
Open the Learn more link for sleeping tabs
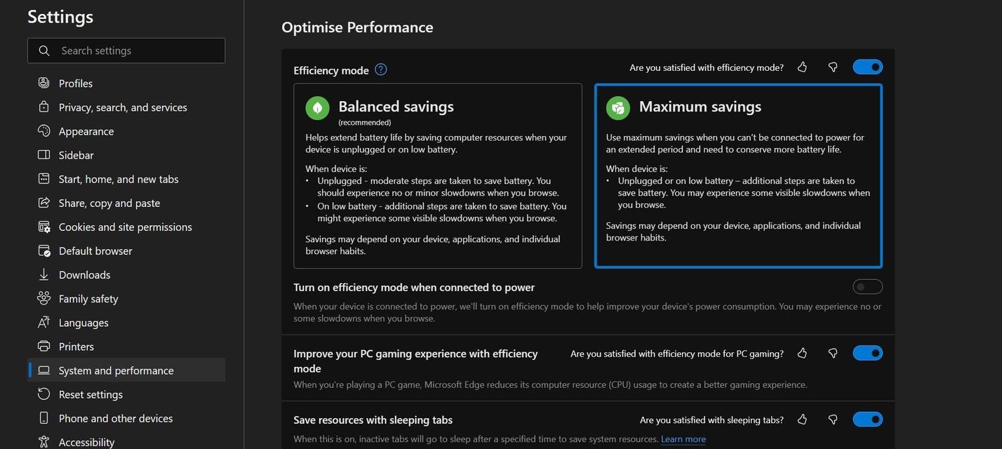[x=683, y=439]
